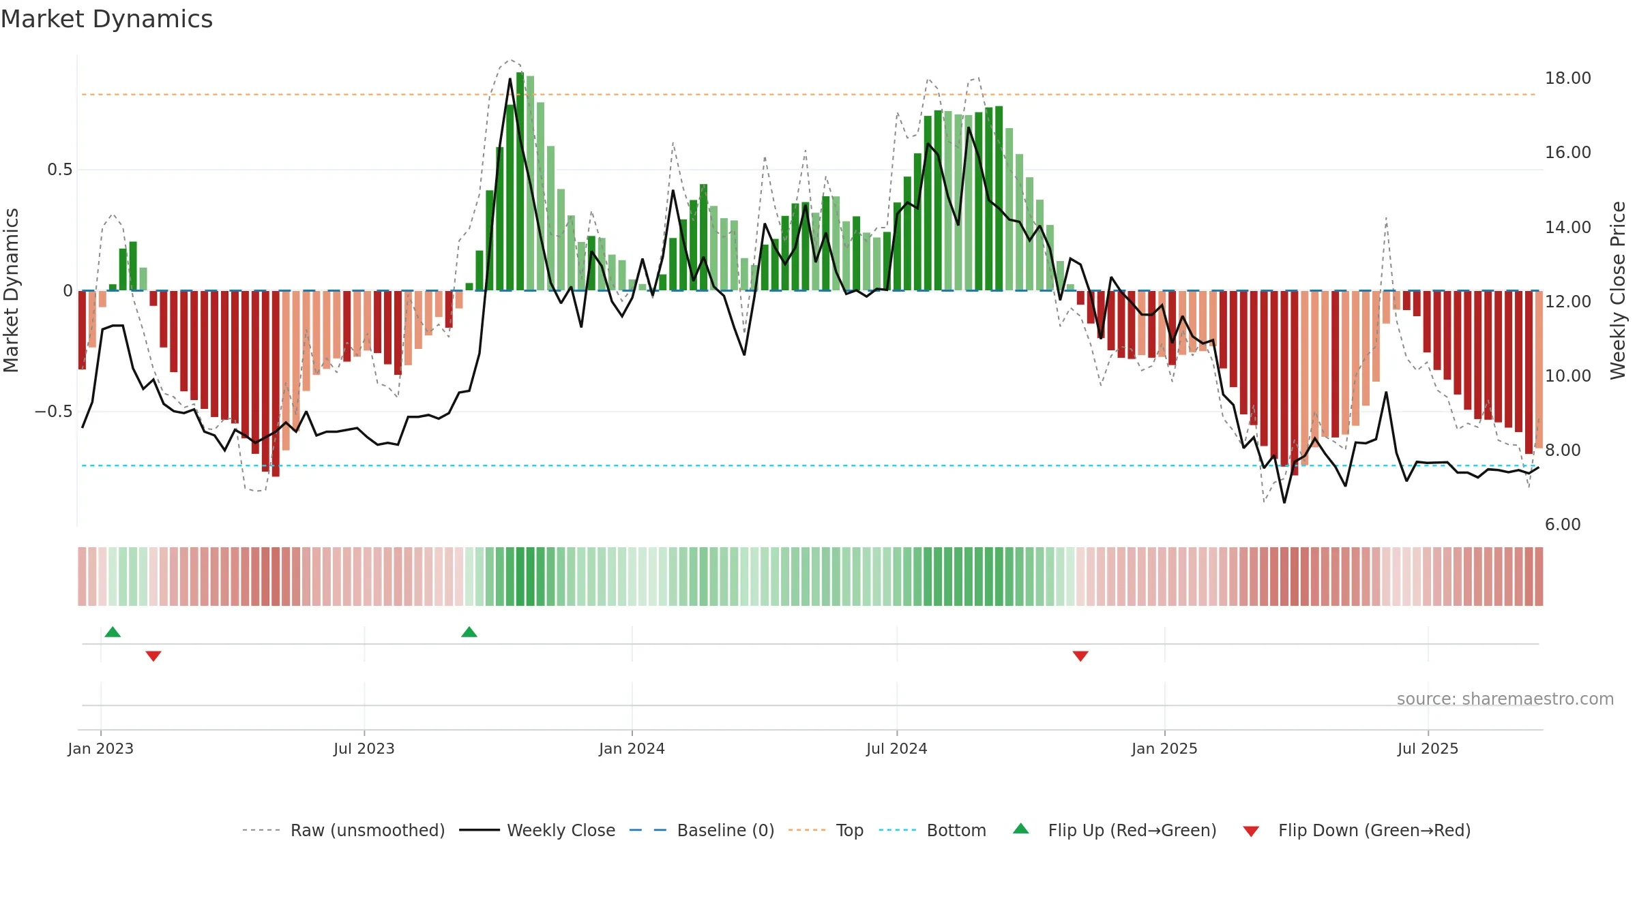Click the red flip-down marker after Jan 2023
1637x920 pixels.
[153, 656]
